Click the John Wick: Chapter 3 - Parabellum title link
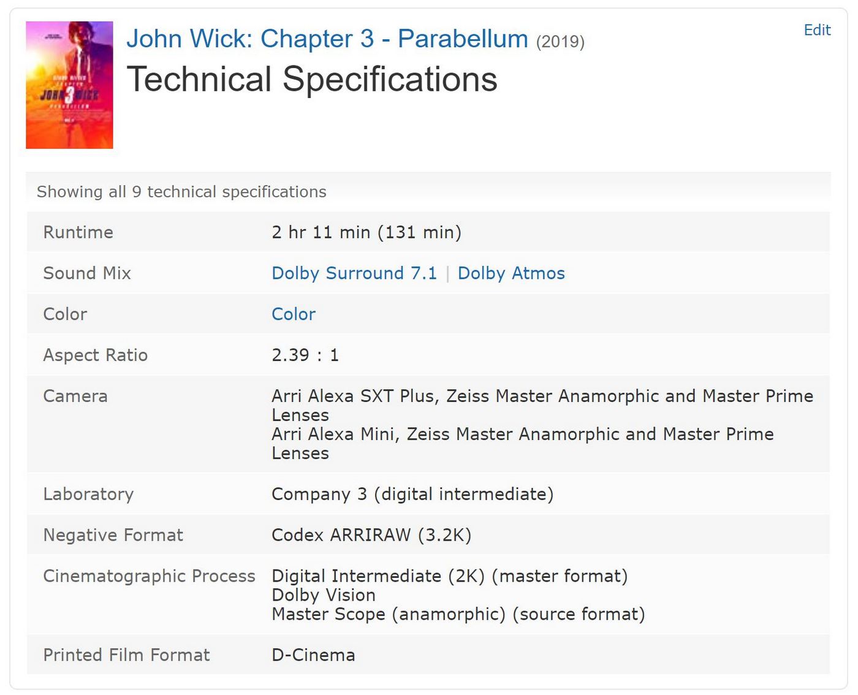 pyautogui.click(x=327, y=39)
